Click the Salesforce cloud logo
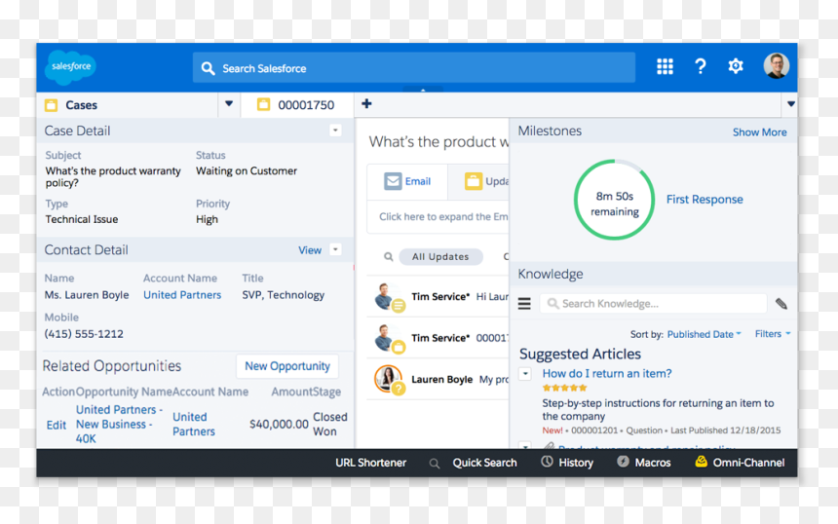 click(x=70, y=67)
